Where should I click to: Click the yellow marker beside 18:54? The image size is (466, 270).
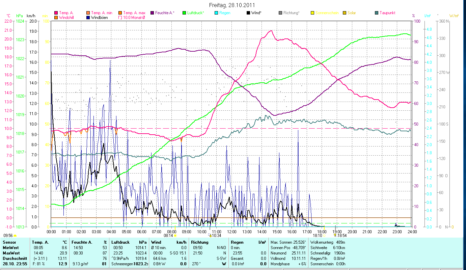(335, 235)
